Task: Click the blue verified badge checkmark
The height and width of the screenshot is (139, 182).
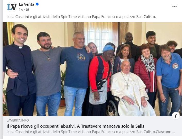Action: coord(37,4)
